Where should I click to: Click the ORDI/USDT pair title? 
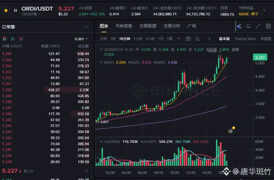pos(37,9)
